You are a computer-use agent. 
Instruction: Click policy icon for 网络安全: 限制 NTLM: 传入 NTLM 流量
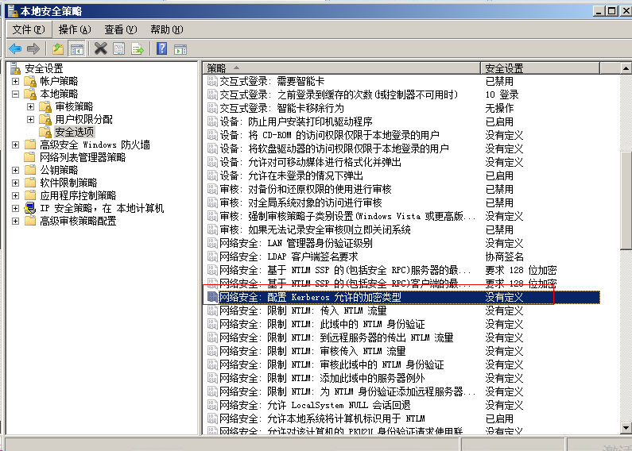pos(212,310)
